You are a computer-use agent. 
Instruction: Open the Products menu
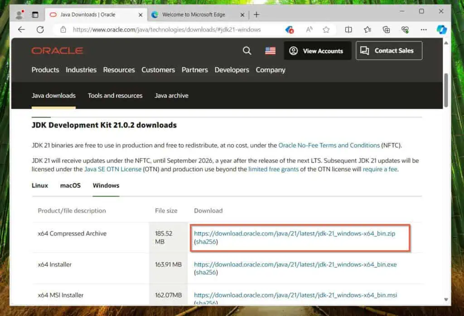[45, 70]
